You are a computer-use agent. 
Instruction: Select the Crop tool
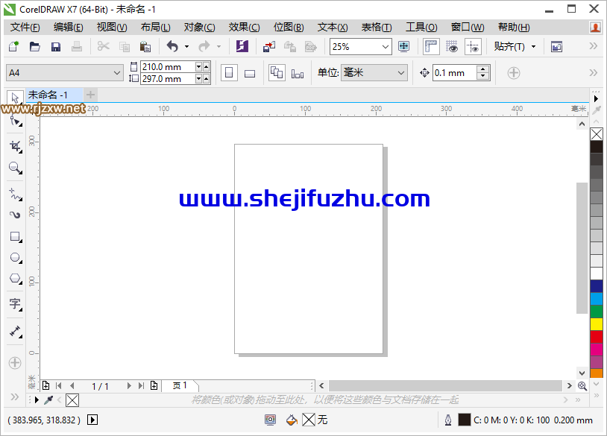coord(16,146)
